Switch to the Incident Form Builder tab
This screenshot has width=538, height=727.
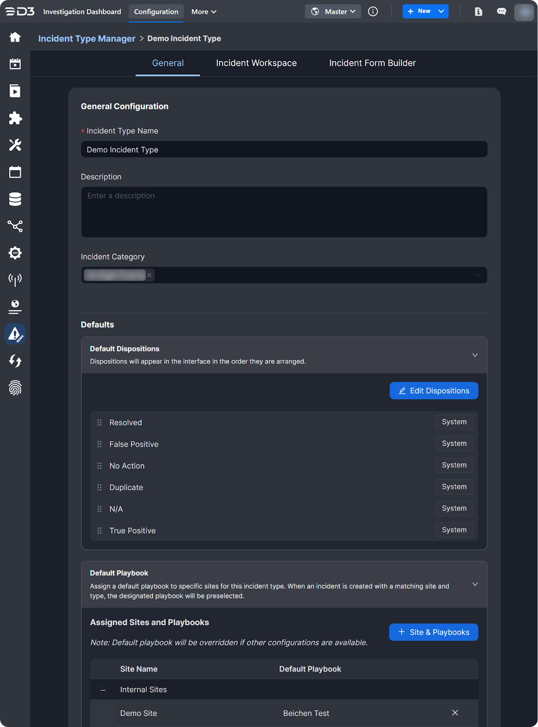coord(372,63)
